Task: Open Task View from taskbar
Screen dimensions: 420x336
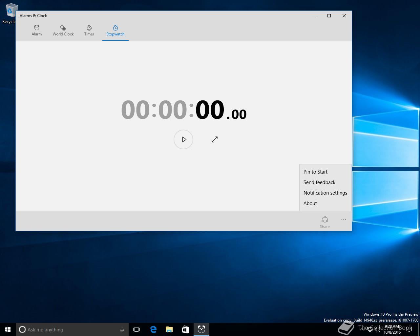Action: 136,329
